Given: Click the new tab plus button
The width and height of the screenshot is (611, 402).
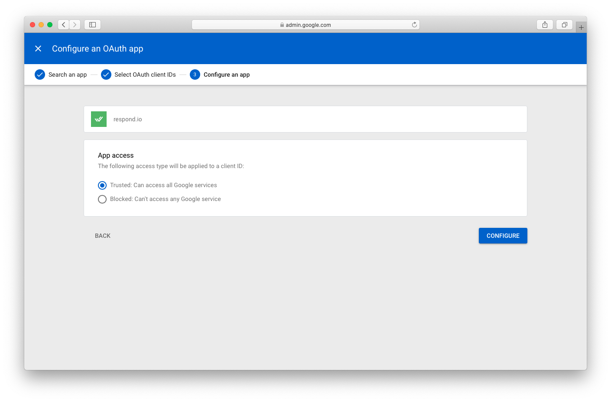Looking at the screenshot, I should point(581,26).
